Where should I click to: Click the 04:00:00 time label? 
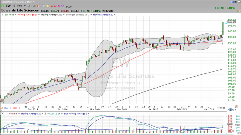[x=221, y=108]
